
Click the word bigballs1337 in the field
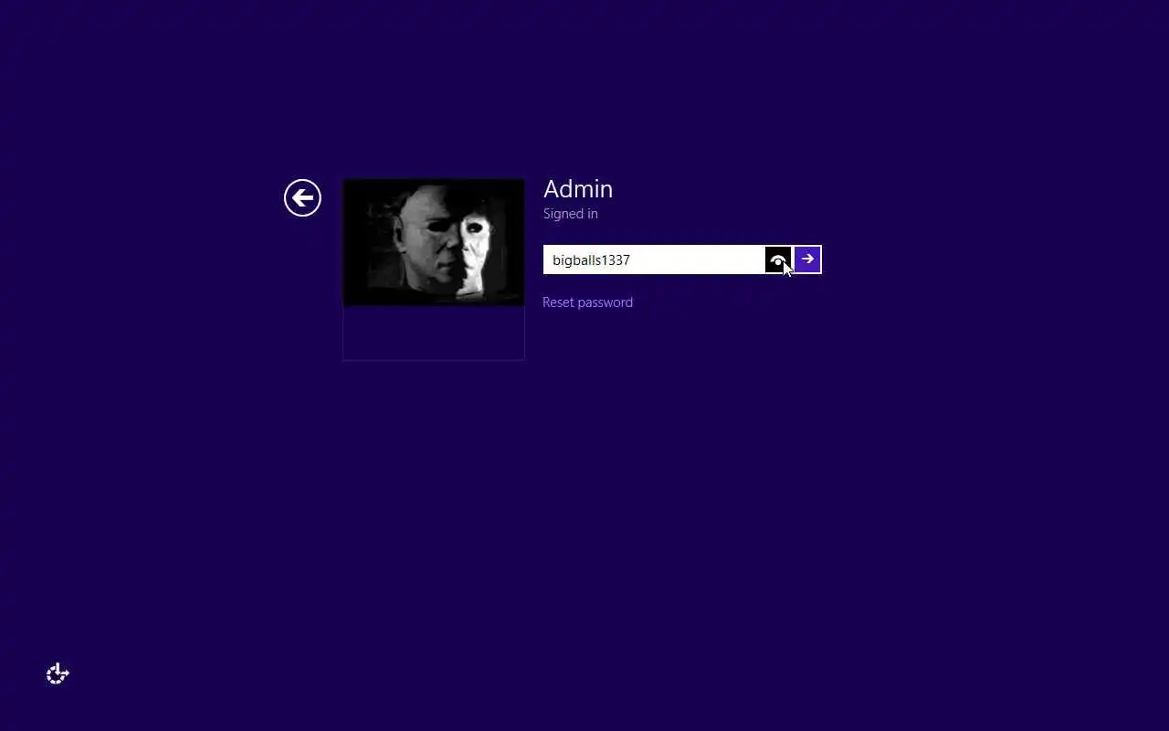tap(591, 260)
